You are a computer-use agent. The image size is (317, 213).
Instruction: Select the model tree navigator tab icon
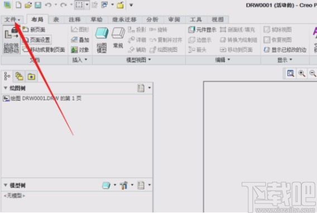click(x=7, y=76)
